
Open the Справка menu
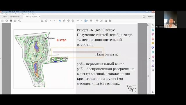(34, 14)
